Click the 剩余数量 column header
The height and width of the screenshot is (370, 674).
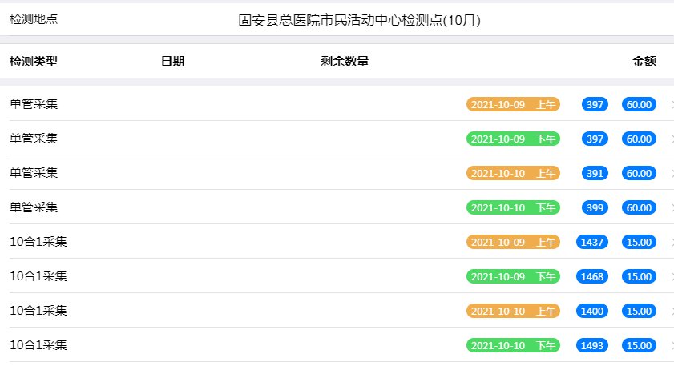(345, 61)
